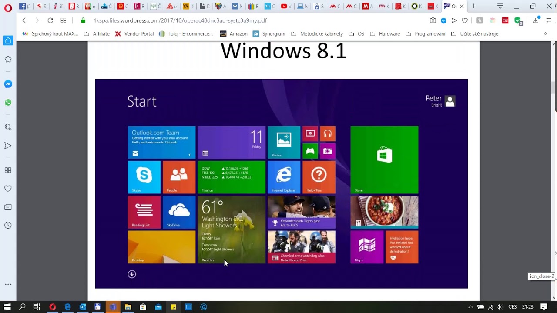Open sidebar setup three dots
This screenshot has width=557, height=313.
click(8, 284)
